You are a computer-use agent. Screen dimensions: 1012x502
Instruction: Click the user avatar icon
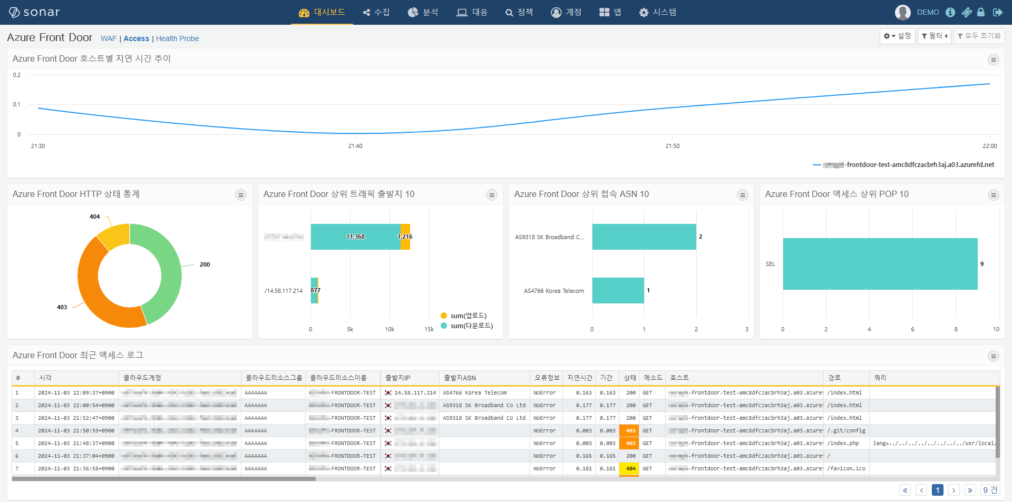903,12
